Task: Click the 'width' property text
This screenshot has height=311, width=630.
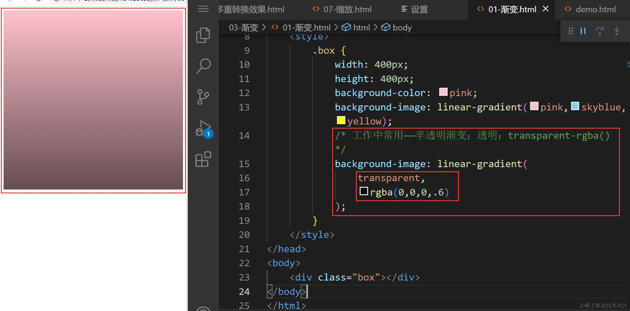Action: (x=349, y=64)
